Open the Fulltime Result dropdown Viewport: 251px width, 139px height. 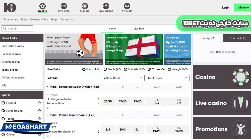point(123,78)
